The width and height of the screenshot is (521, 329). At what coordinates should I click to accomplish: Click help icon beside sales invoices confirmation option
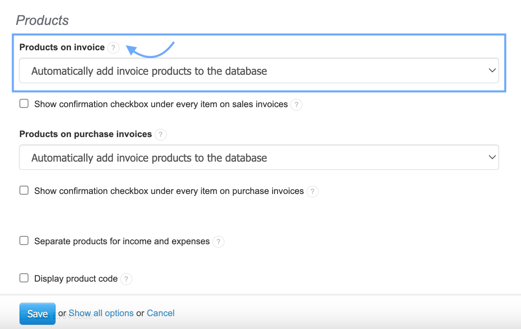pos(296,105)
